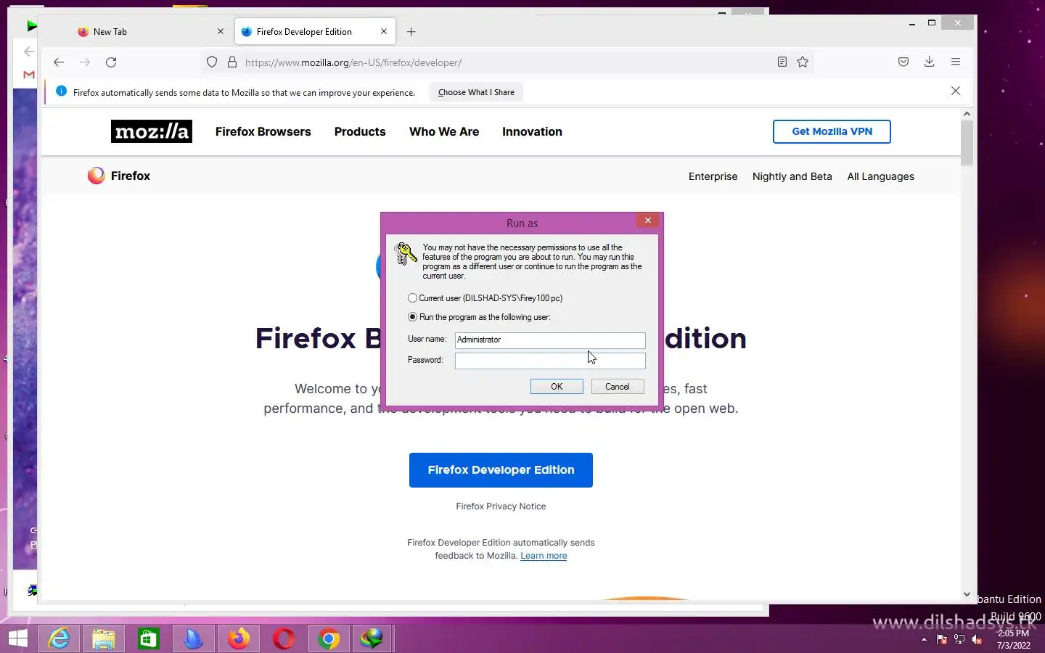1045x653 pixels.
Task: Open Internet Download Manager taskbar icon
Action: [372, 638]
